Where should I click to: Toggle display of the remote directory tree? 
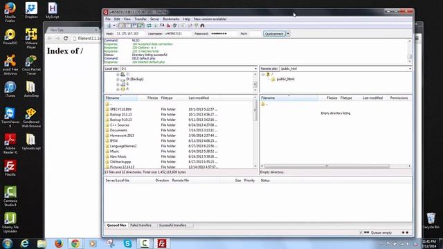134,26
